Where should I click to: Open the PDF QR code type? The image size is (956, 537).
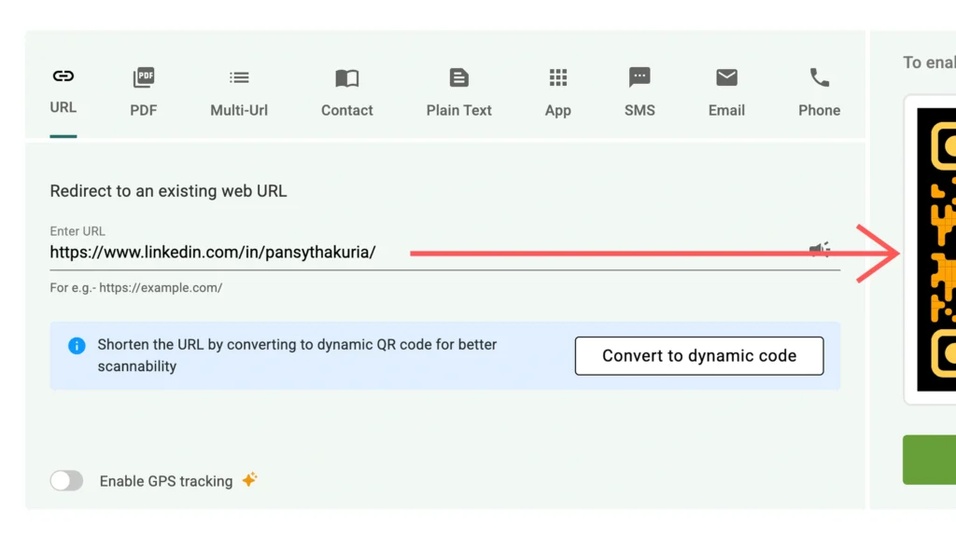coord(143,78)
